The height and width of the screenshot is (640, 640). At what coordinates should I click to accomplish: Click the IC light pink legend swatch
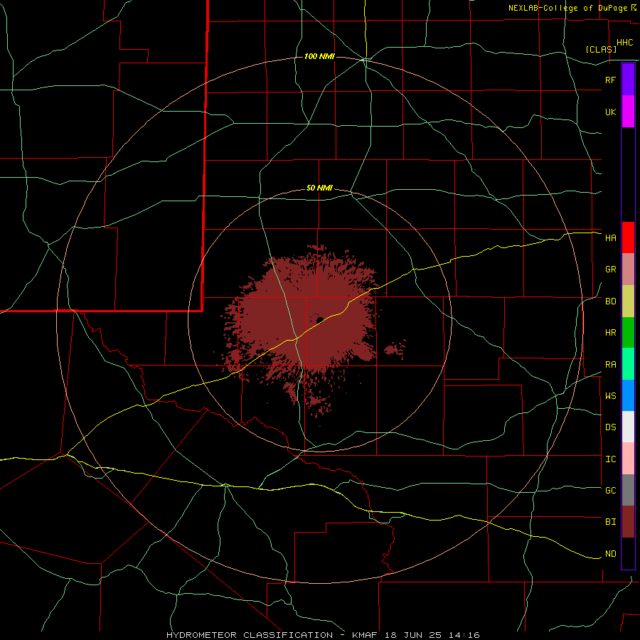pyautogui.click(x=628, y=459)
